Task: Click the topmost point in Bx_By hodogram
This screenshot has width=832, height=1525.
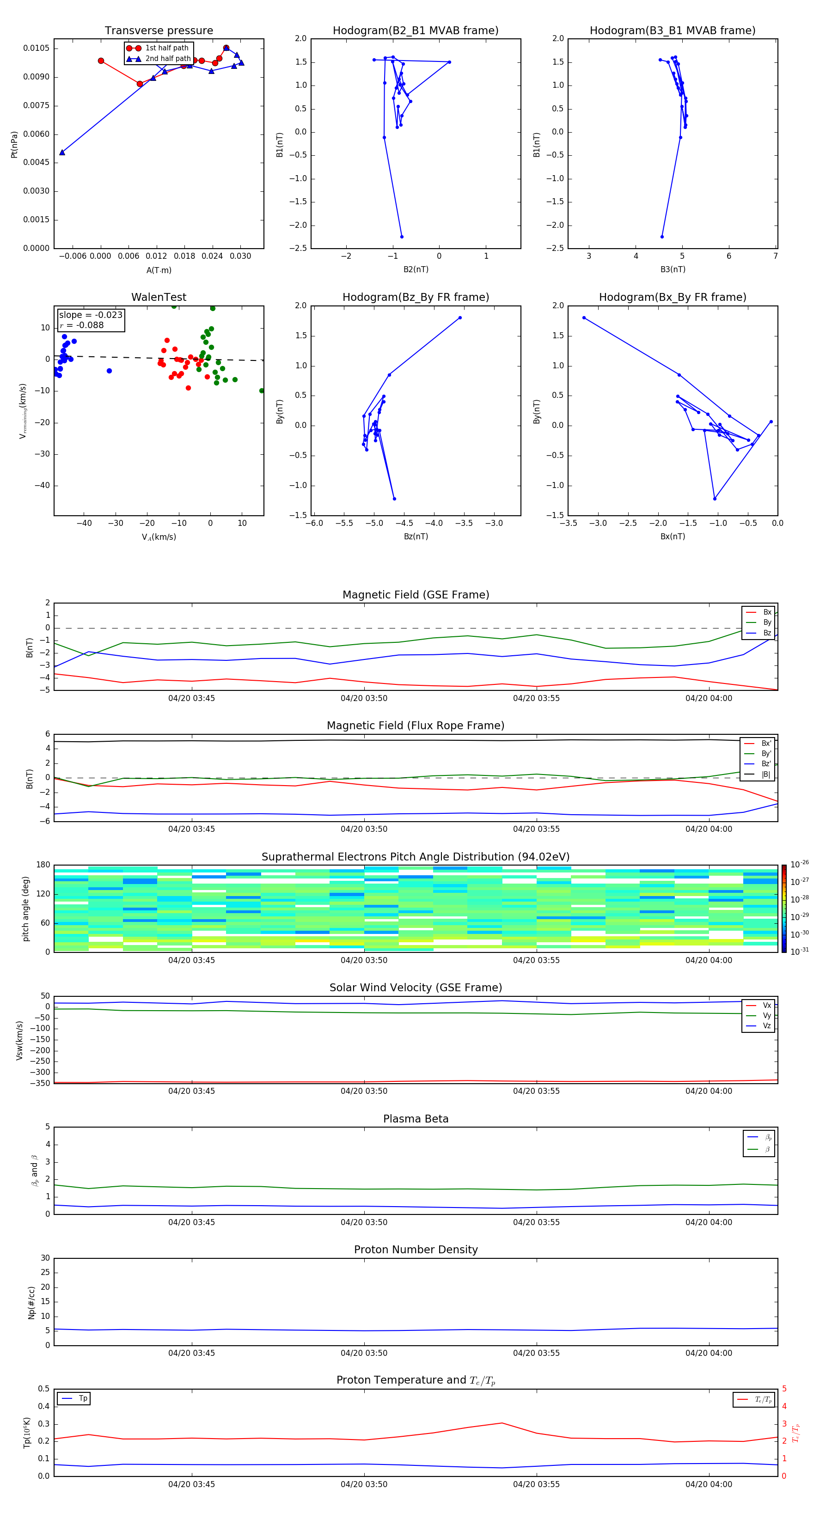Action: tap(584, 318)
